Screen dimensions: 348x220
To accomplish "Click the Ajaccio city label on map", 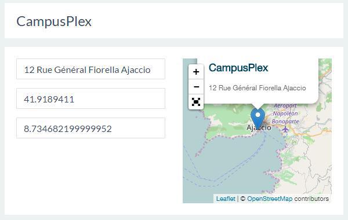I will (x=259, y=128).
